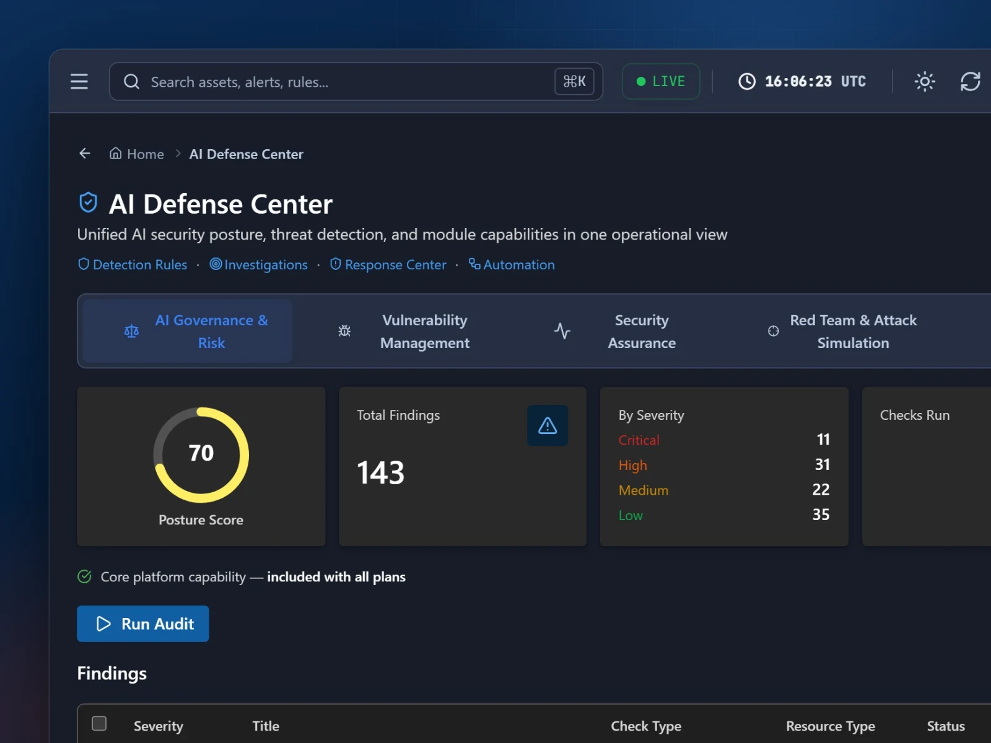The height and width of the screenshot is (743, 991).
Task: Click the scales icon on Governance tab
Action: 131,331
